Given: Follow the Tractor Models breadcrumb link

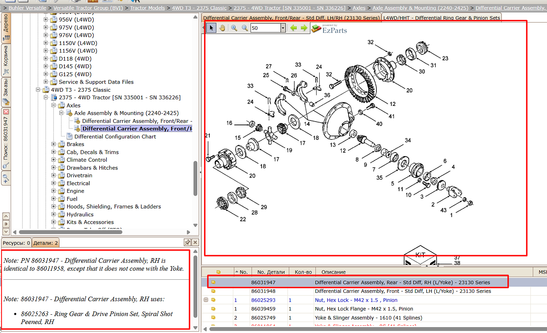Looking at the screenshot, I should [147, 8].
